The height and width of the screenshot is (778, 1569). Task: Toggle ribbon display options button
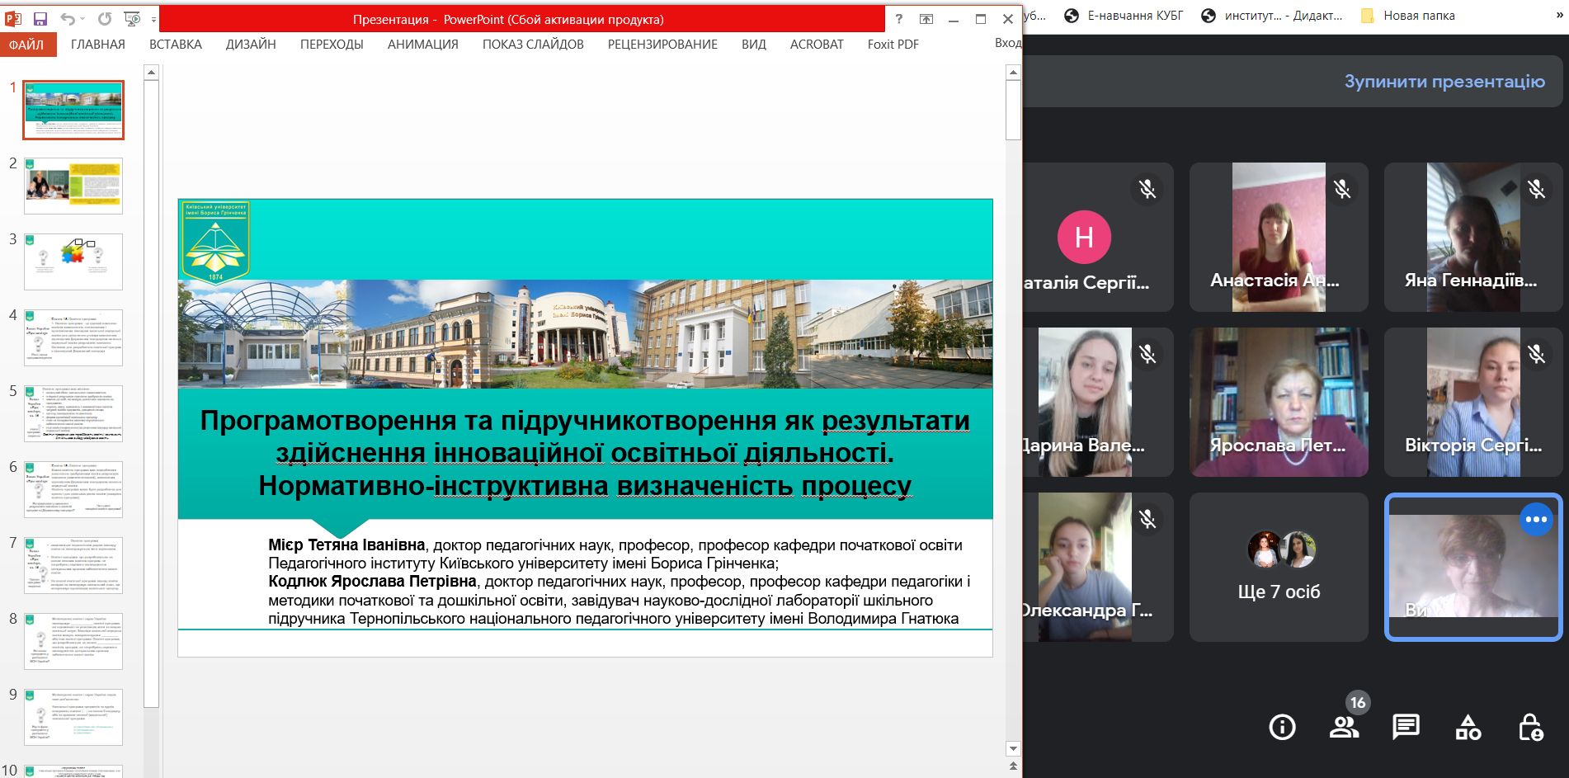926,19
